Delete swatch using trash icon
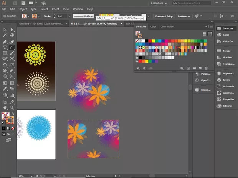Screen dimensions: 238x178 [206, 68]
